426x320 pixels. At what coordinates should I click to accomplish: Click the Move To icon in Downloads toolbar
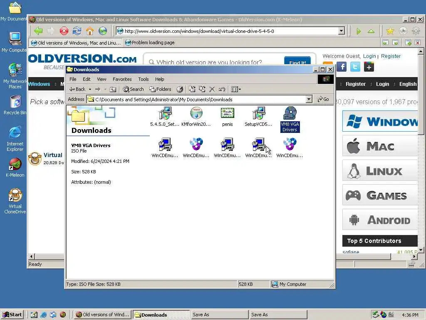tap(192, 89)
